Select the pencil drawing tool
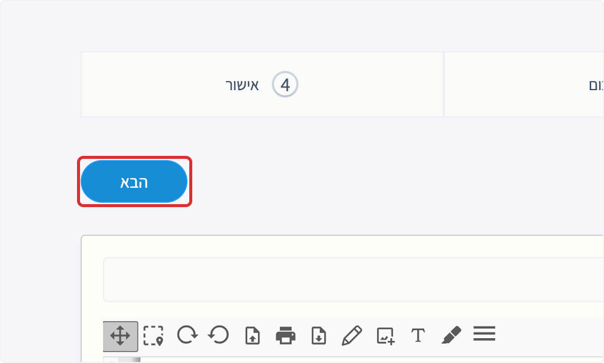604x363 pixels. pos(352,333)
